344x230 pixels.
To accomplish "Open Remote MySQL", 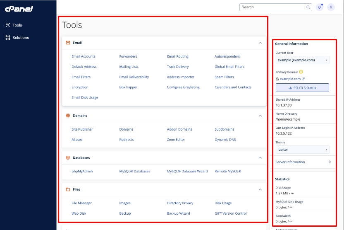I will (228, 171).
